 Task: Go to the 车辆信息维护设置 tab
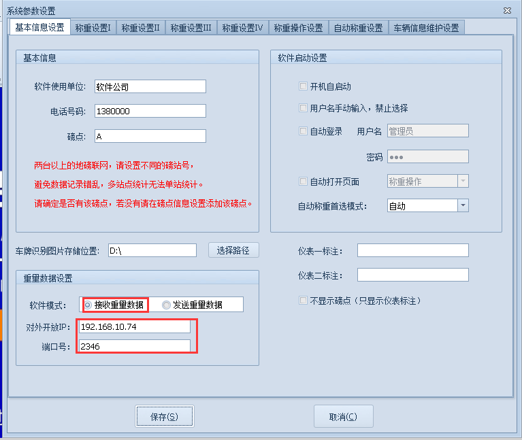(426, 28)
